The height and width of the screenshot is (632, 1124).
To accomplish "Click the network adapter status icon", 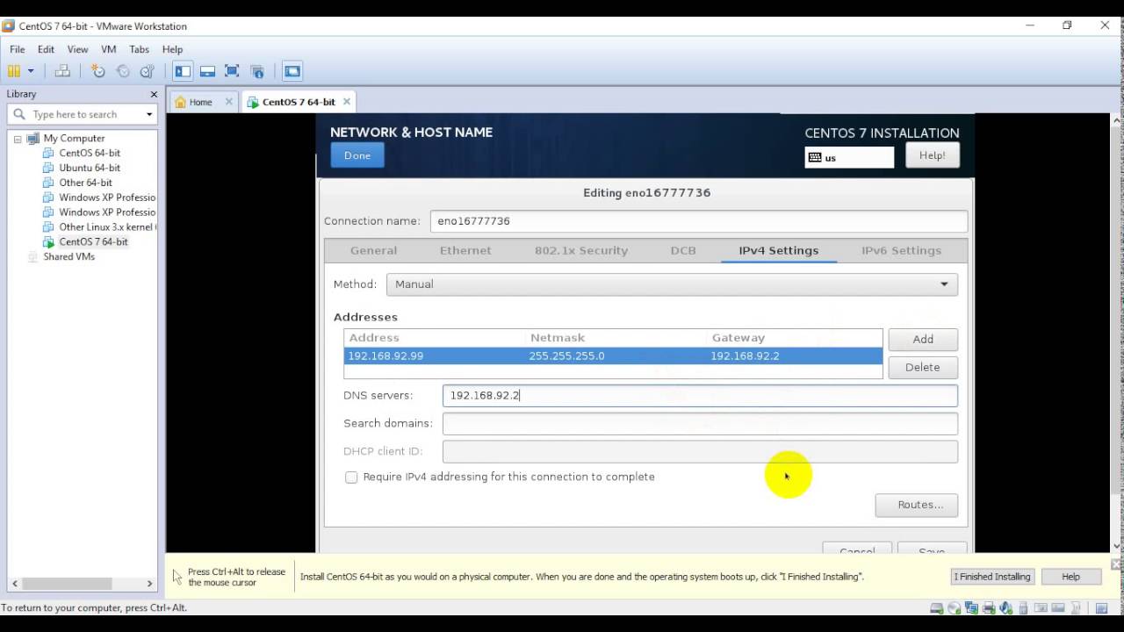I will point(971,607).
